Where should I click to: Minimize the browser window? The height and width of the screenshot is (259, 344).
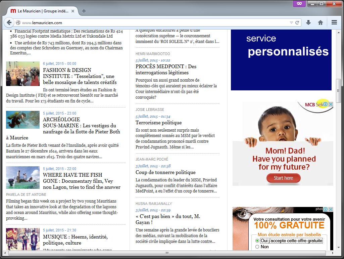point(312,4)
